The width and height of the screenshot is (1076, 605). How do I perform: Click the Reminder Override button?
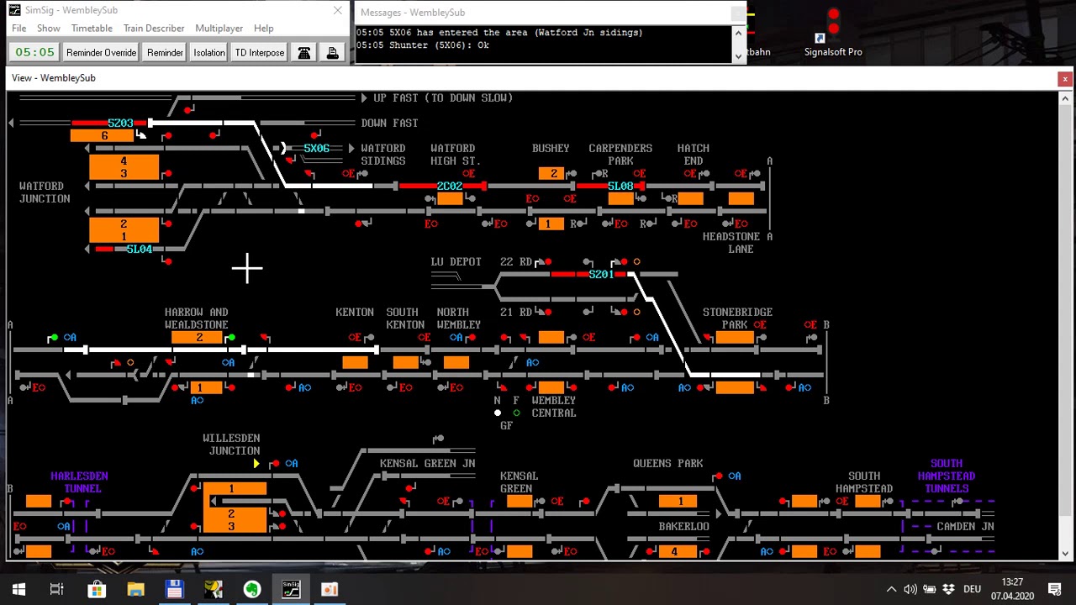coord(101,52)
